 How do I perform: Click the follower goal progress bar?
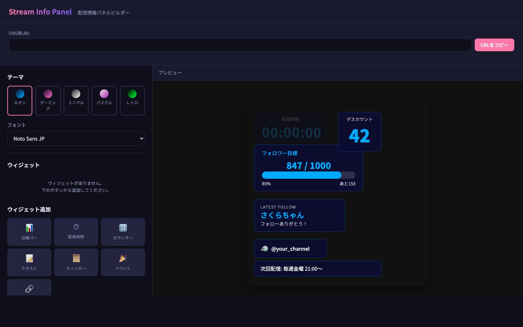309,175
